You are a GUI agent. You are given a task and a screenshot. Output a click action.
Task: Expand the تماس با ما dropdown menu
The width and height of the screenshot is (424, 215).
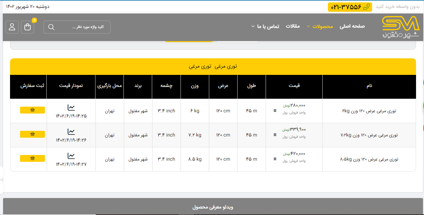point(265,26)
